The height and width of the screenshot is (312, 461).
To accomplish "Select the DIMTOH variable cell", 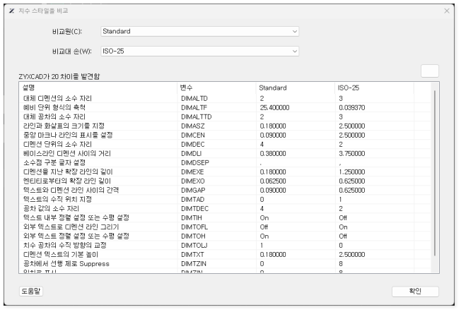I will point(193,236).
